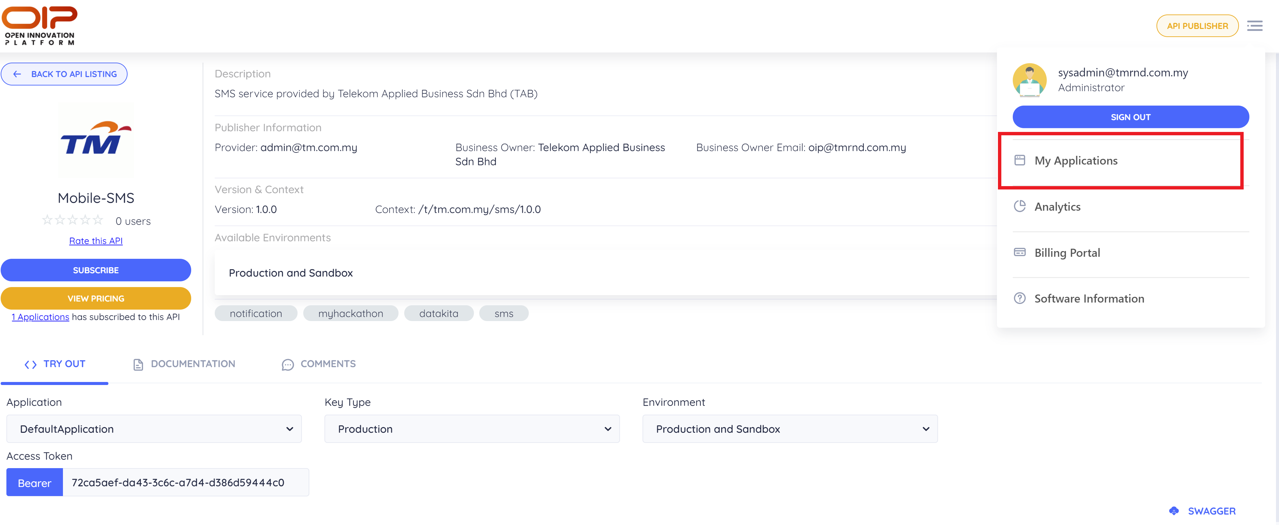
Task: Click the Swagger cloud download icon
Action: pos(1174,511)
